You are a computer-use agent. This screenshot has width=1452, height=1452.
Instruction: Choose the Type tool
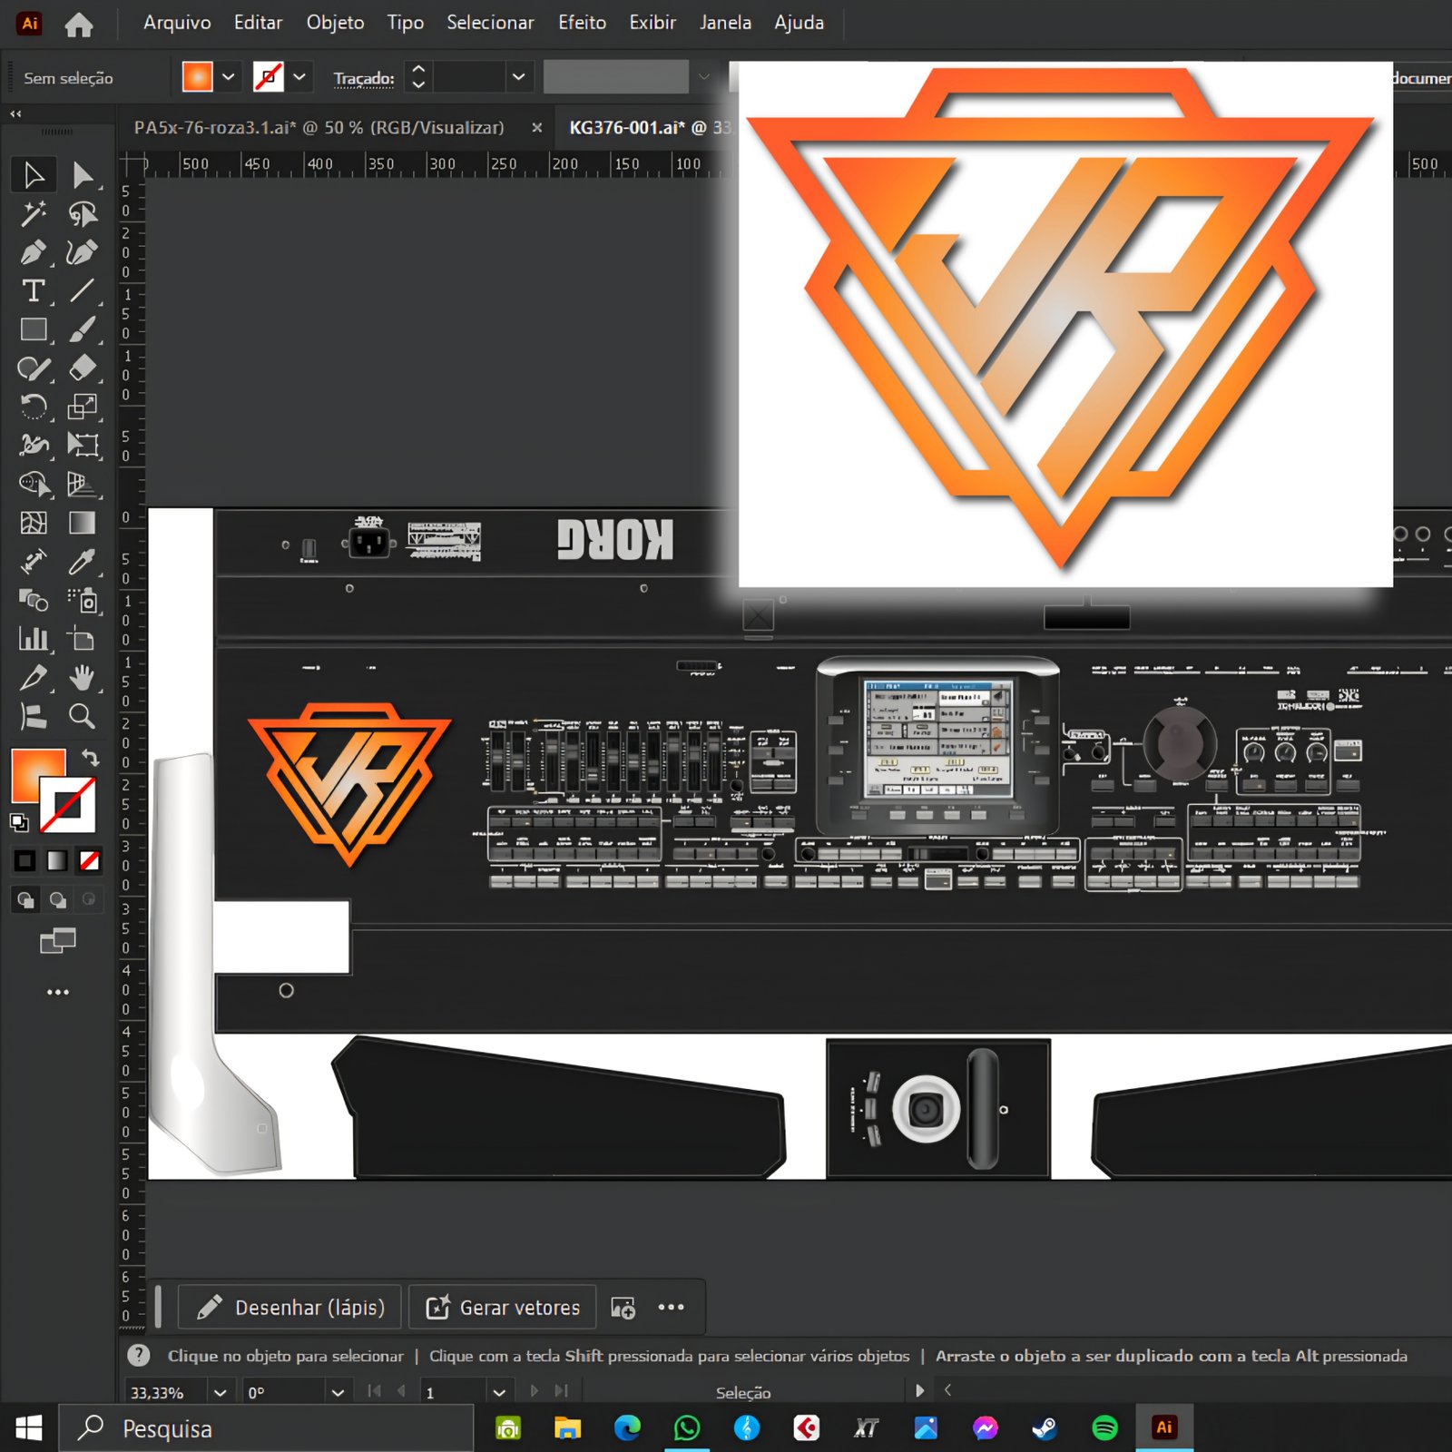(34, 290)
